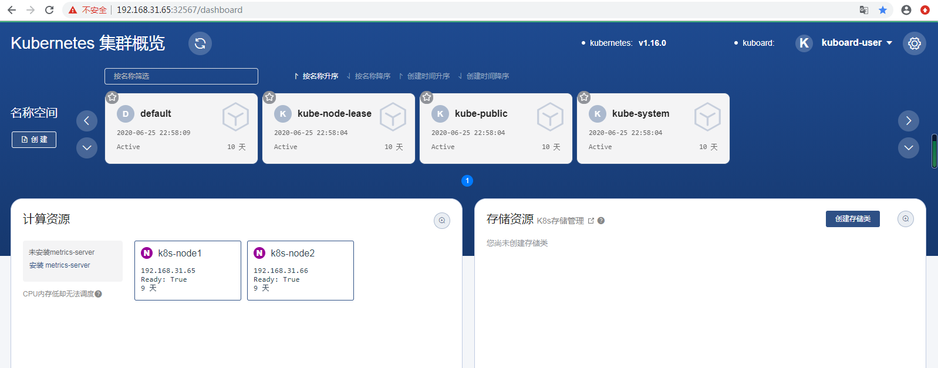The image size is (938, 368).
Task: Select page 1 pagination dot
Action: pyautogui.click(x=467, y=181)
